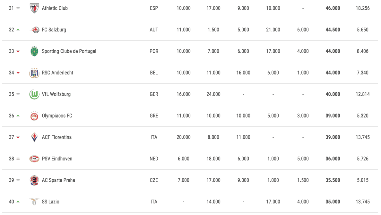Click the ITA country code for Fiorentina
The width and height of the screenshot is (381, 215).
pos(154,137)
